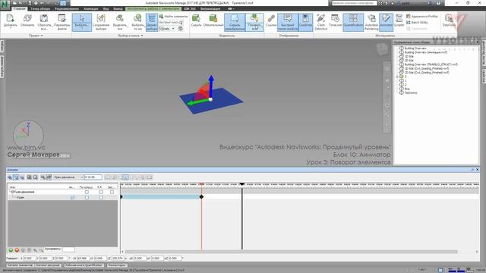Expand the Выбор и поиск panel dropdown
This screenshot has height=273, width=486.
coord(131,36)
